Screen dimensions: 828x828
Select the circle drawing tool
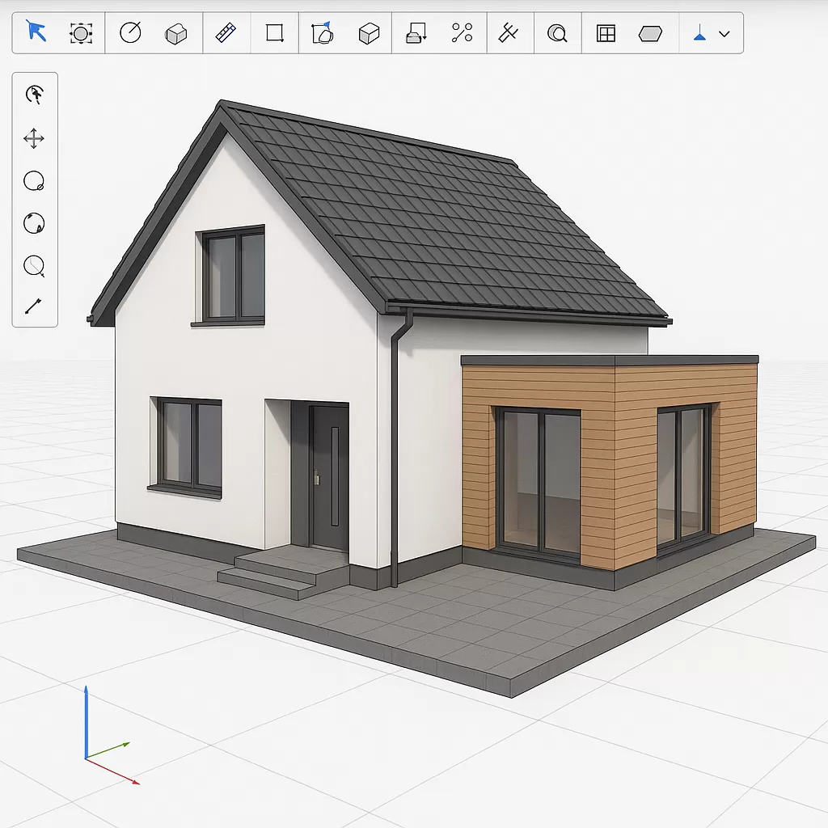[129, 33]
